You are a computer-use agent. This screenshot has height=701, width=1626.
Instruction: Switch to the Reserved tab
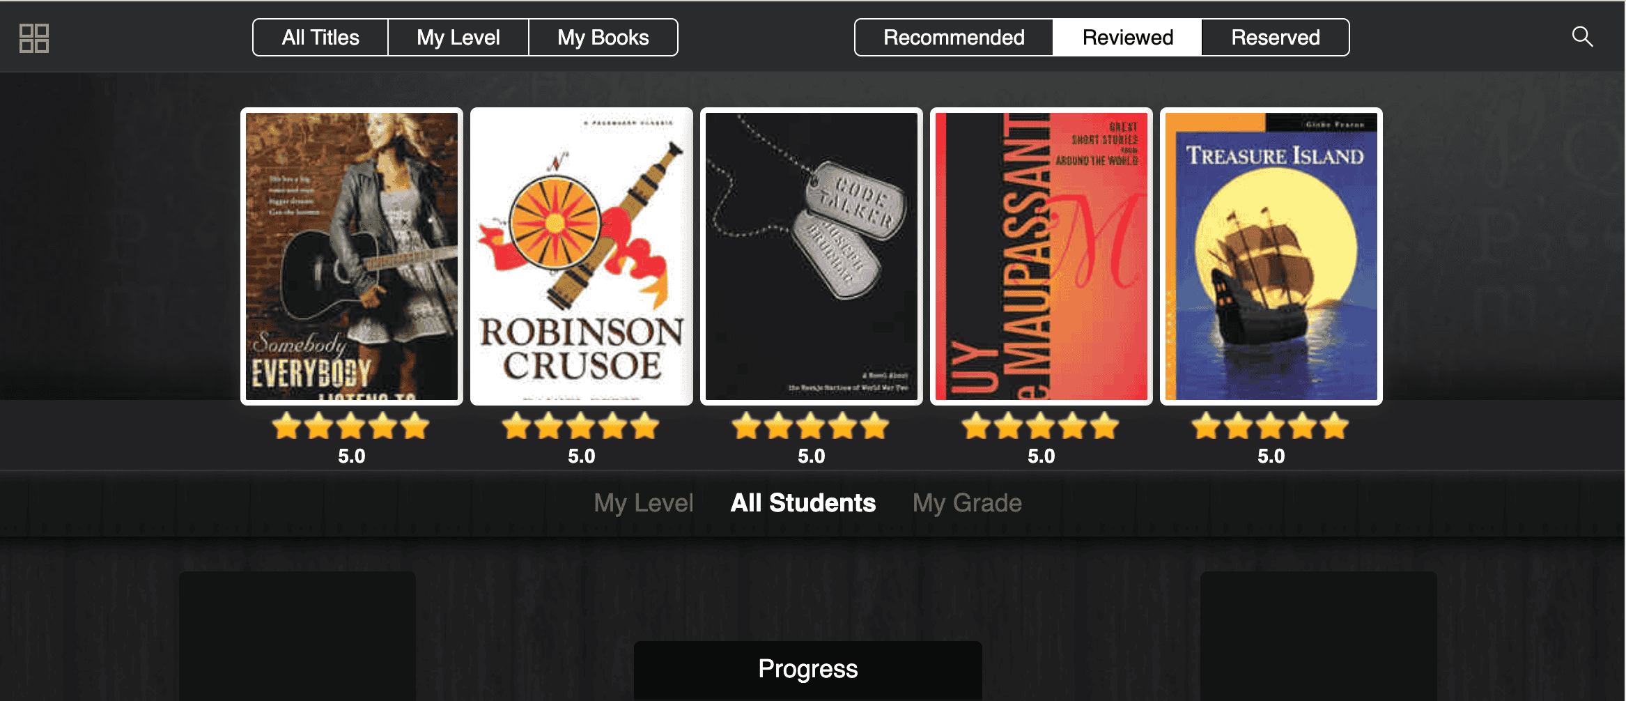point(1276,38)
